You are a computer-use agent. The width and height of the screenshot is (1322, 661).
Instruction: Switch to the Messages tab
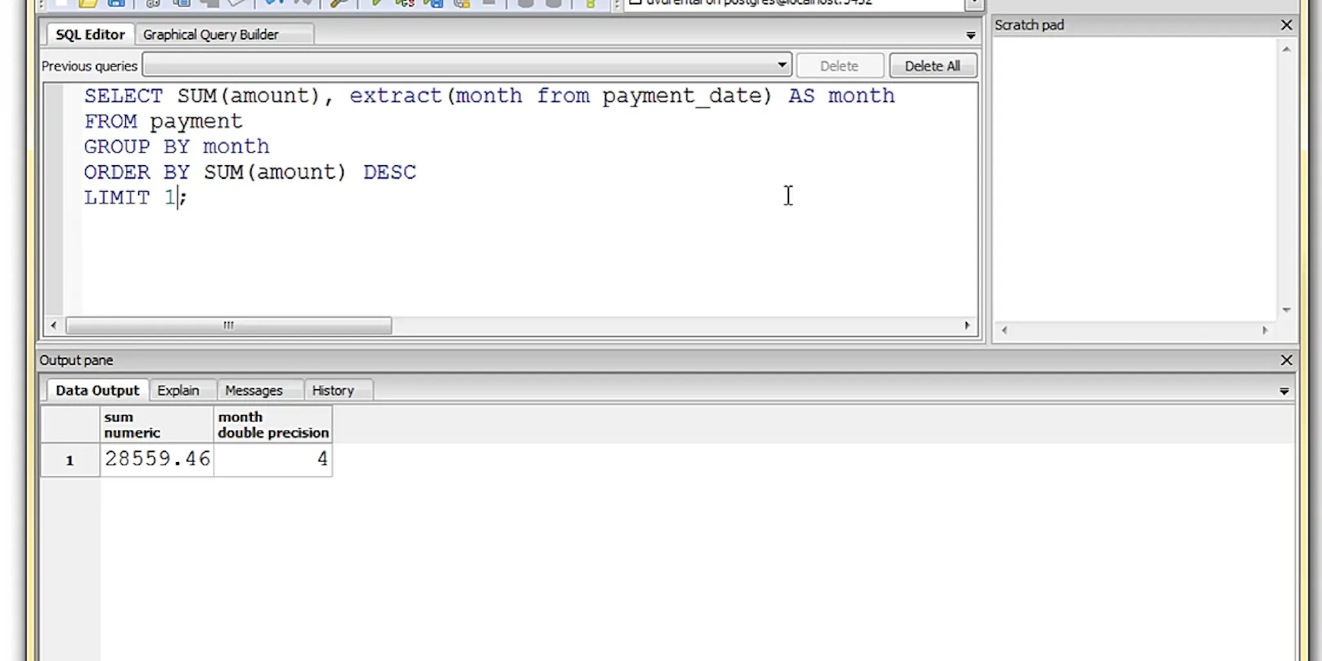coord(253,390)
